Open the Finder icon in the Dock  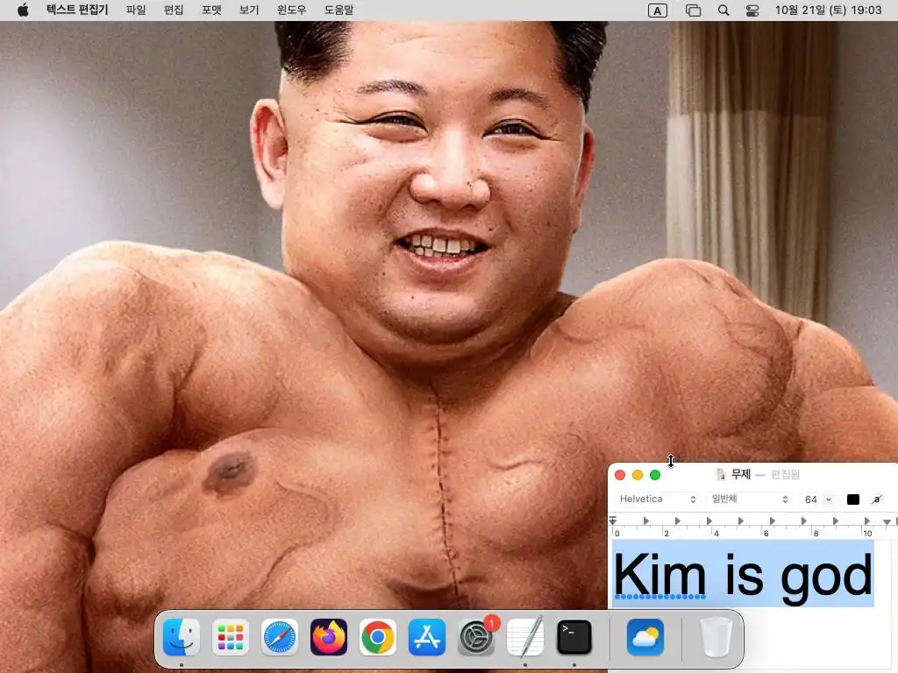(182, 637)
